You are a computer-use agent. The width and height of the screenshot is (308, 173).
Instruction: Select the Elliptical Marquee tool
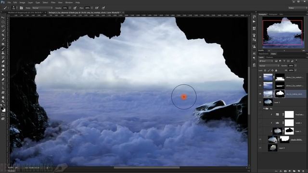pos(3,22)
